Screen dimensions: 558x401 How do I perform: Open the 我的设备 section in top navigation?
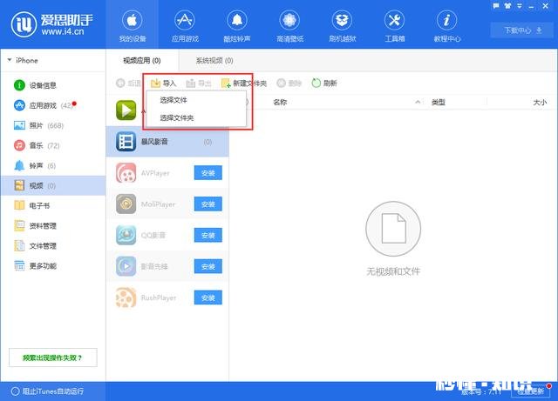[132, 26]
